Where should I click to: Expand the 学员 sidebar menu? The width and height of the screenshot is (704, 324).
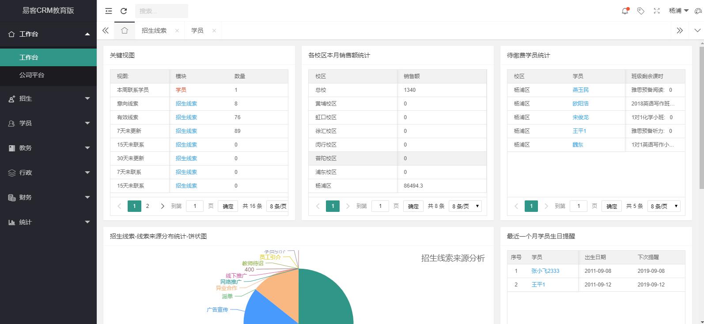tap(48, 123)
